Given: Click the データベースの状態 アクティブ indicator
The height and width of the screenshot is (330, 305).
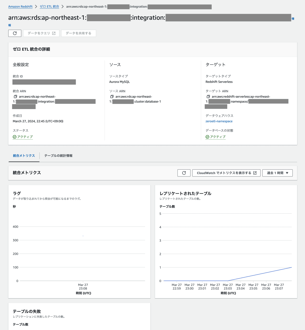Looking at the screenshot, I should click(216, 137).
